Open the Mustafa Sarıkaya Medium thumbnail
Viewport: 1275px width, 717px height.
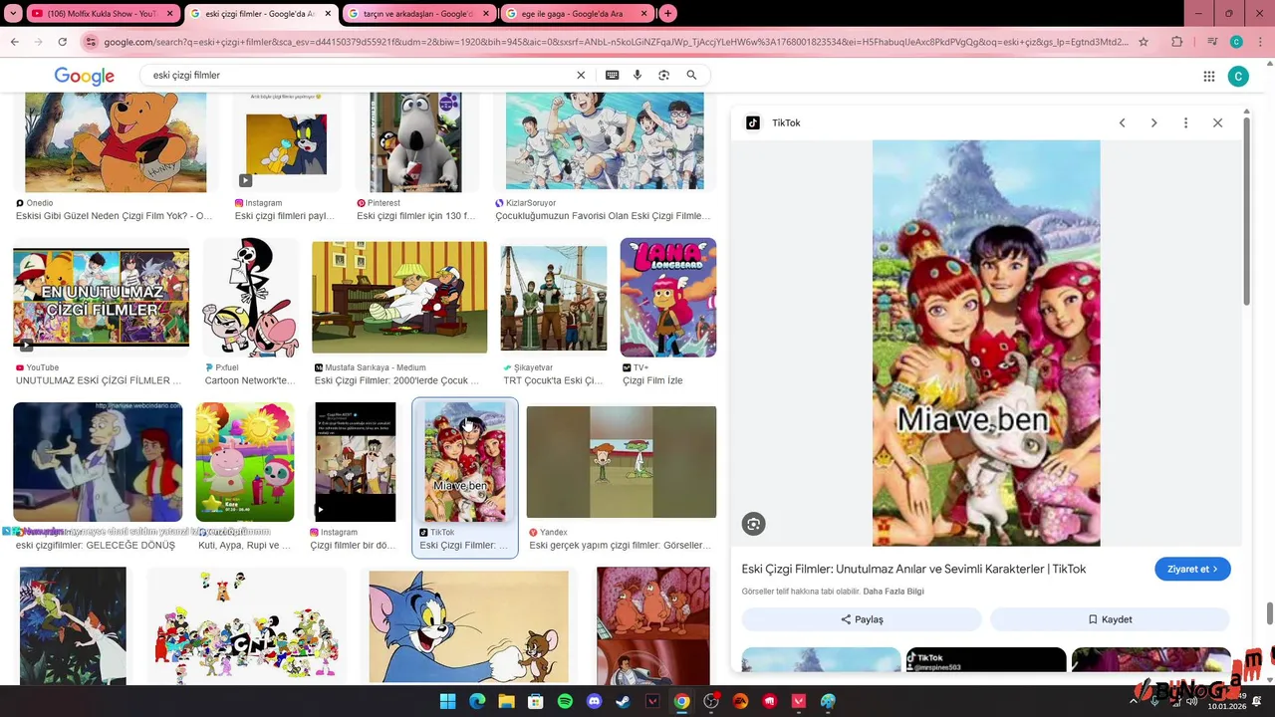point(399,297)
